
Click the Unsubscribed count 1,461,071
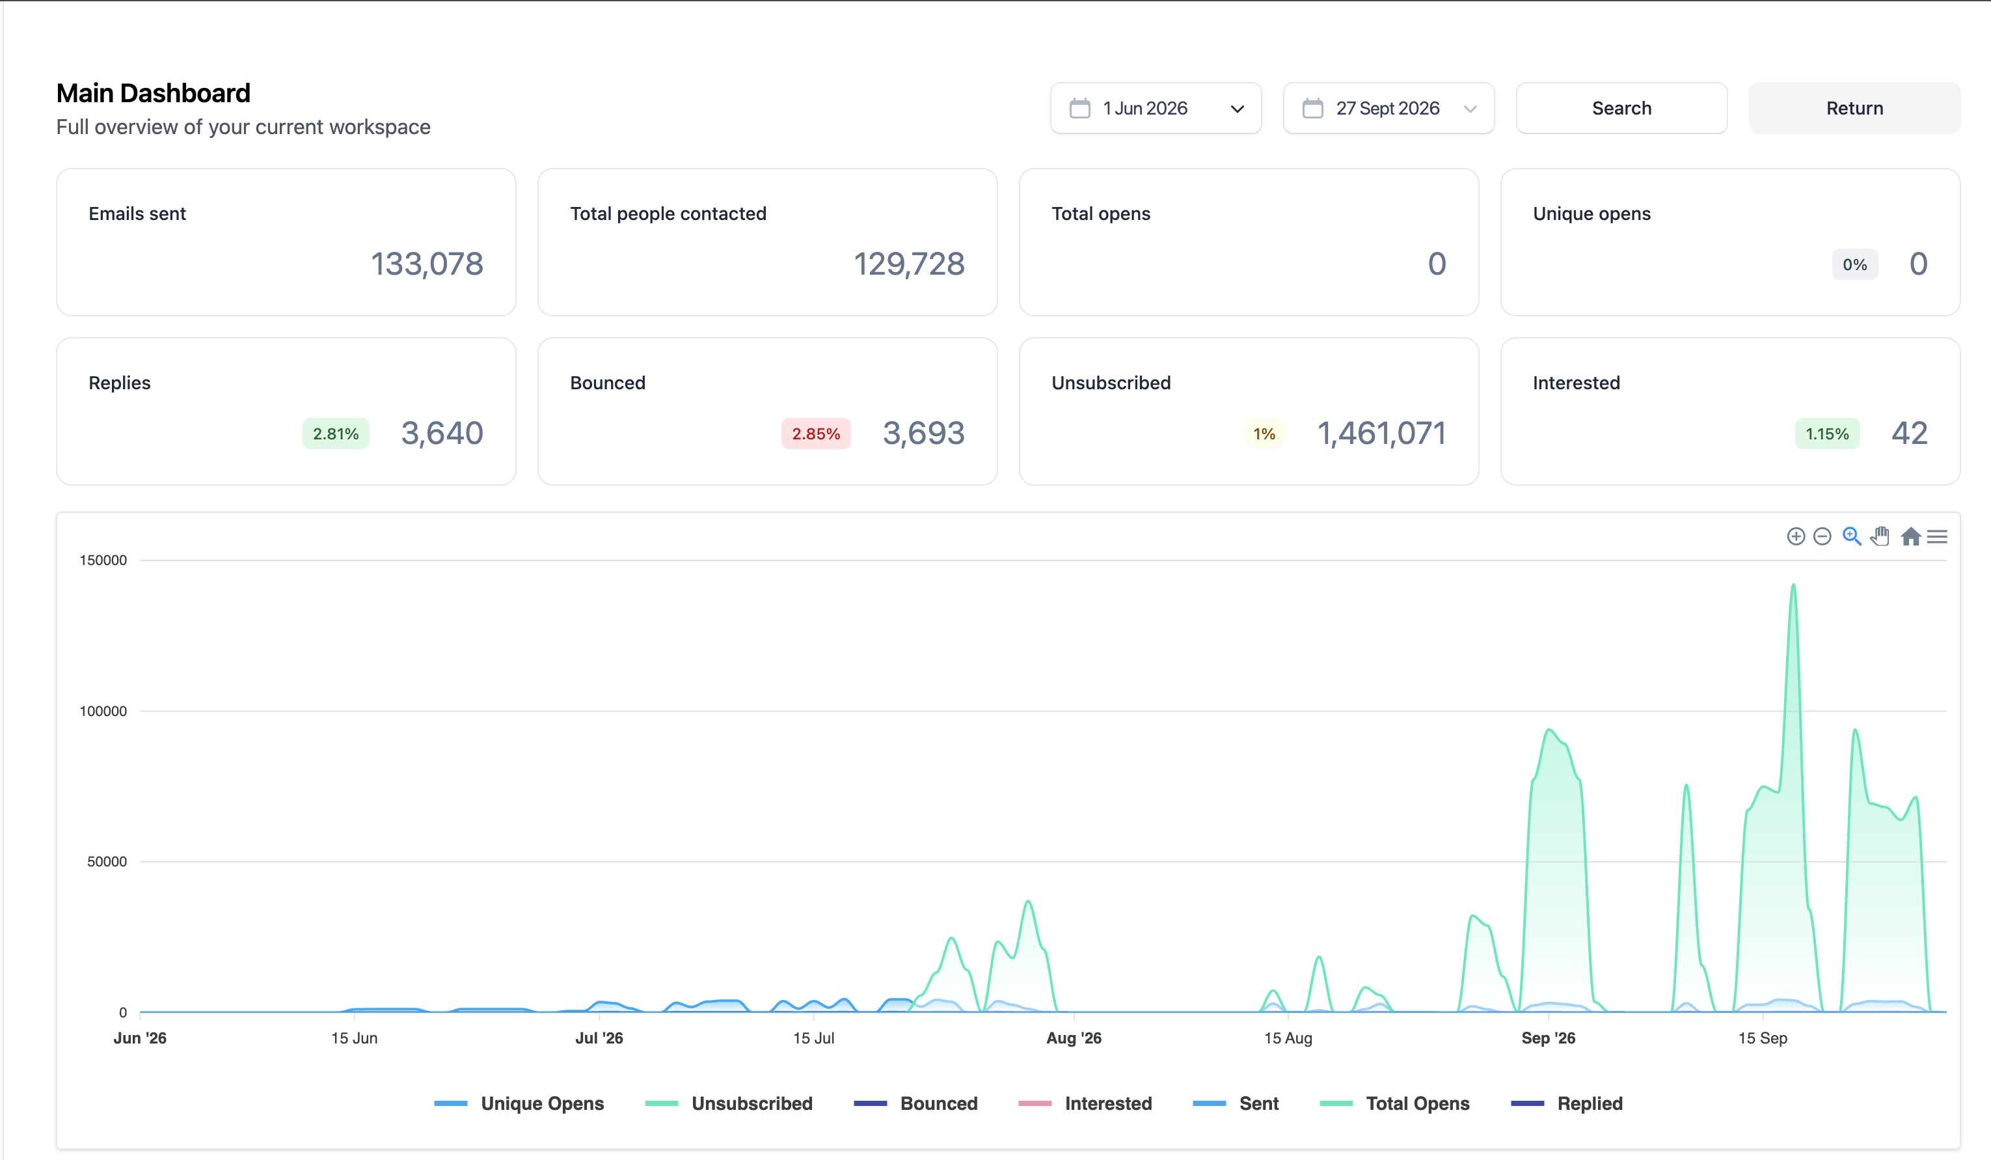coord(1382,433)
